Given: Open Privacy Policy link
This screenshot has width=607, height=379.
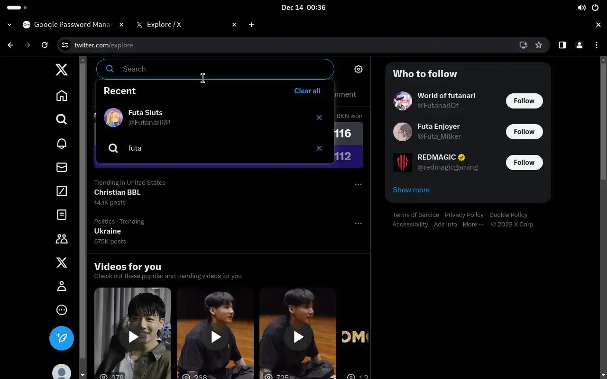Looking at the screenshot, I should (464, 215).
